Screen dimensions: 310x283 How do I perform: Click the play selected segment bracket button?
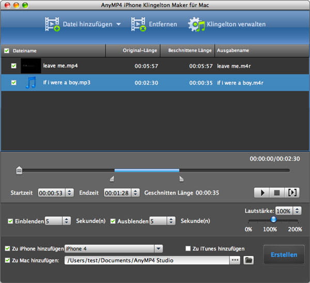click(x=292, y=193)
